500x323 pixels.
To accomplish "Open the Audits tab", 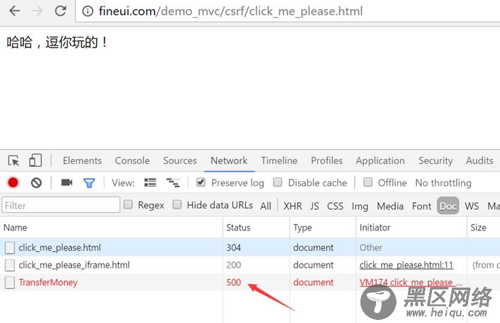I will [x=480, y=161].
